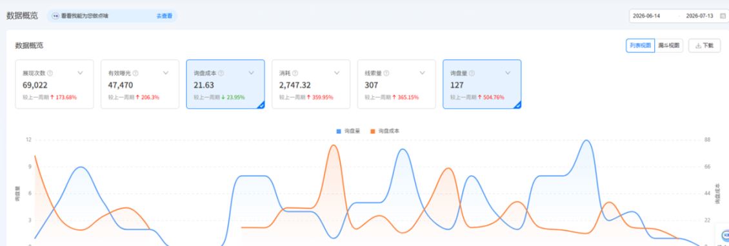Deselect the 询盘量 metric card

482,84
